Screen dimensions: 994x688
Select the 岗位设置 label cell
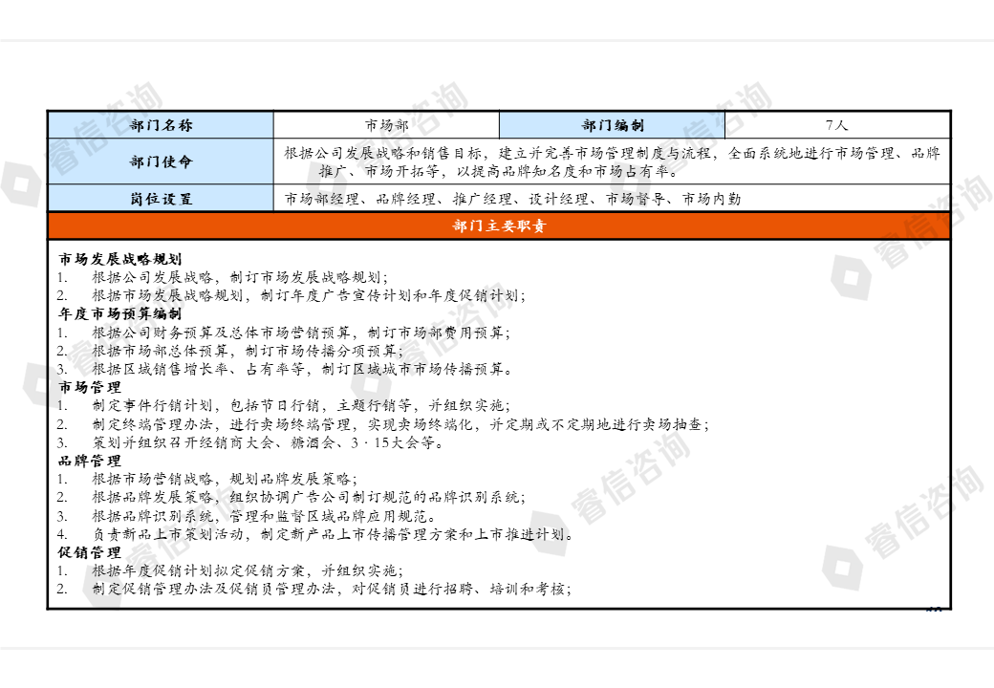coord(161,199)
